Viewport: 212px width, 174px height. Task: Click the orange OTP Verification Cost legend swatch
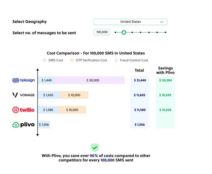click(72, 60)
